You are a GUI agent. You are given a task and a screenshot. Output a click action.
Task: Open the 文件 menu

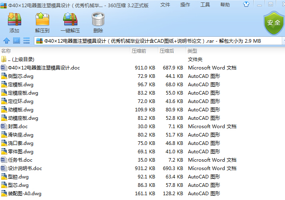click(165, 5)
